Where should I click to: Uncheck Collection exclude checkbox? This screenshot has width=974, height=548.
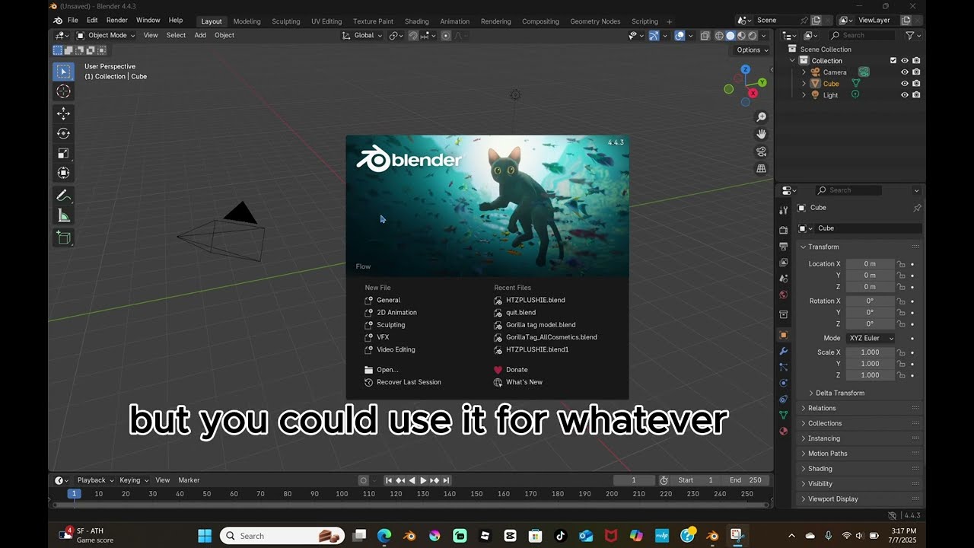[x=893, y=61]
